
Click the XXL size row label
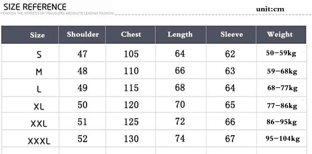tap(39, 124)
